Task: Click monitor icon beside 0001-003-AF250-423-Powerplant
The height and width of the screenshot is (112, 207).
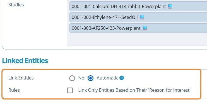Action: (145, 28)
